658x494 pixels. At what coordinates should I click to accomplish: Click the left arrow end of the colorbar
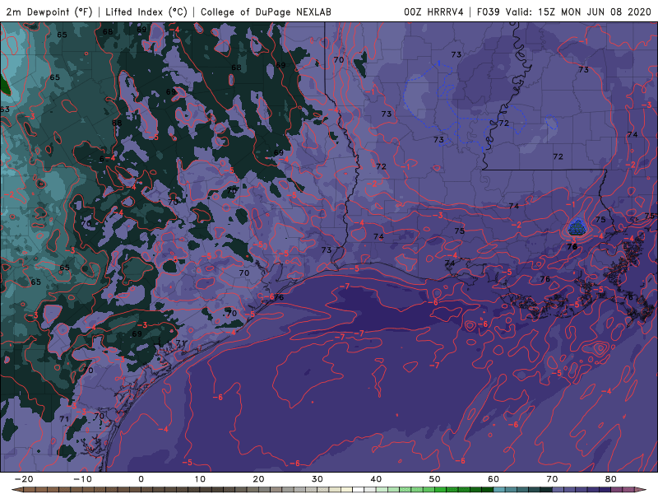pos(16,490)
